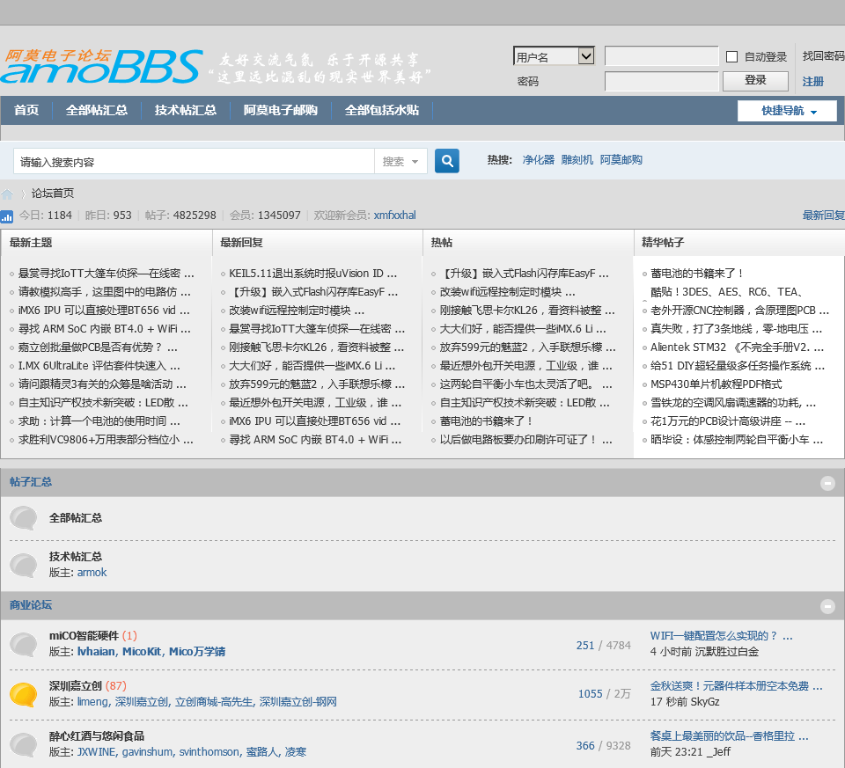845x768 pixels.
Task: Open reply KEIL5.11退出系统时报uVision ID
Action: [313, 273]
